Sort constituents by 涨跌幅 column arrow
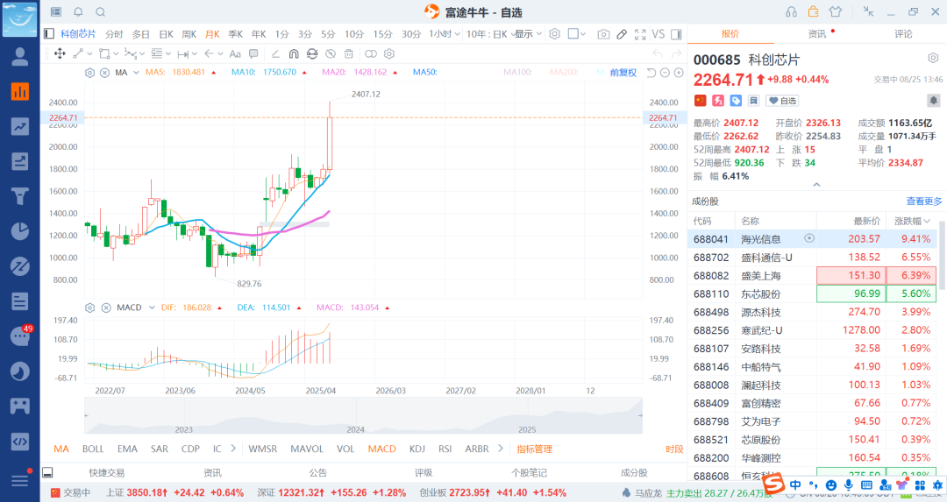This screenshot has height=502, width=947. [x=927, y=221]
